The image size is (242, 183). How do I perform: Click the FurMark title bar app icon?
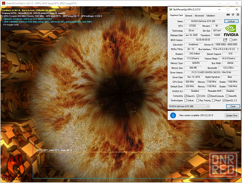pyautogui.click(x=3, y=3)
